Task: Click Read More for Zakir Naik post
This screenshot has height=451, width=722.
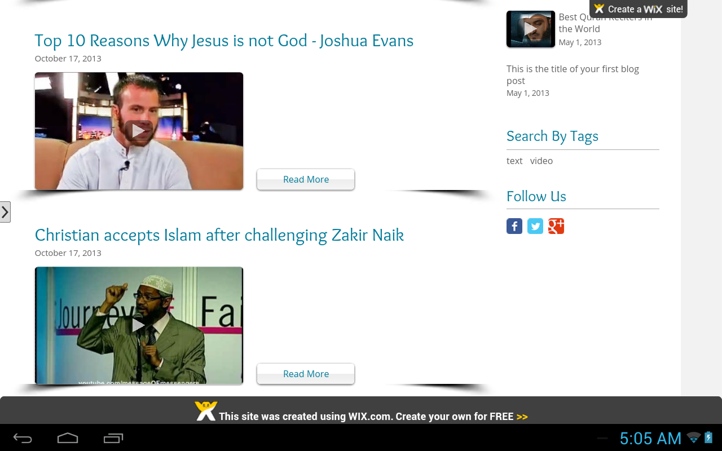Action: [306, 374]
